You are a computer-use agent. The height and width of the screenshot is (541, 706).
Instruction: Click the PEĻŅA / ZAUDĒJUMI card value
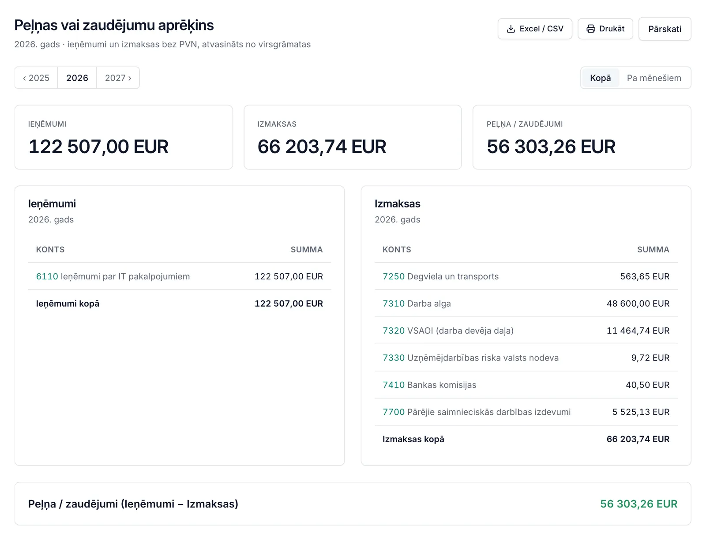pyautogui.click(x=551, y=147)
